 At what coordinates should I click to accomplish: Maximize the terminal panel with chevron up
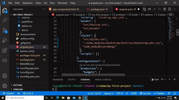tap(169, 79)
